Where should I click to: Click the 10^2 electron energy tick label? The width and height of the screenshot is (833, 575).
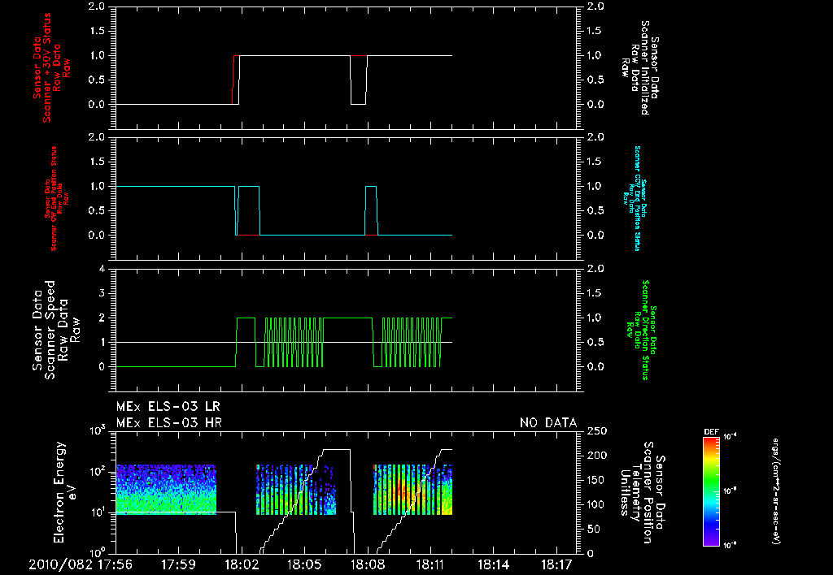click(97, 472)
